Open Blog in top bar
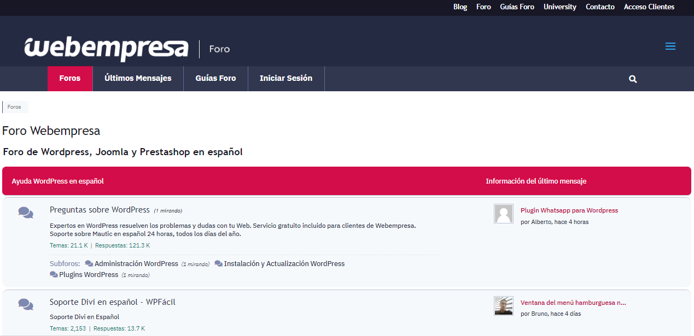The width and height of the screenshot is (694, 336). (x=460, y=7)
